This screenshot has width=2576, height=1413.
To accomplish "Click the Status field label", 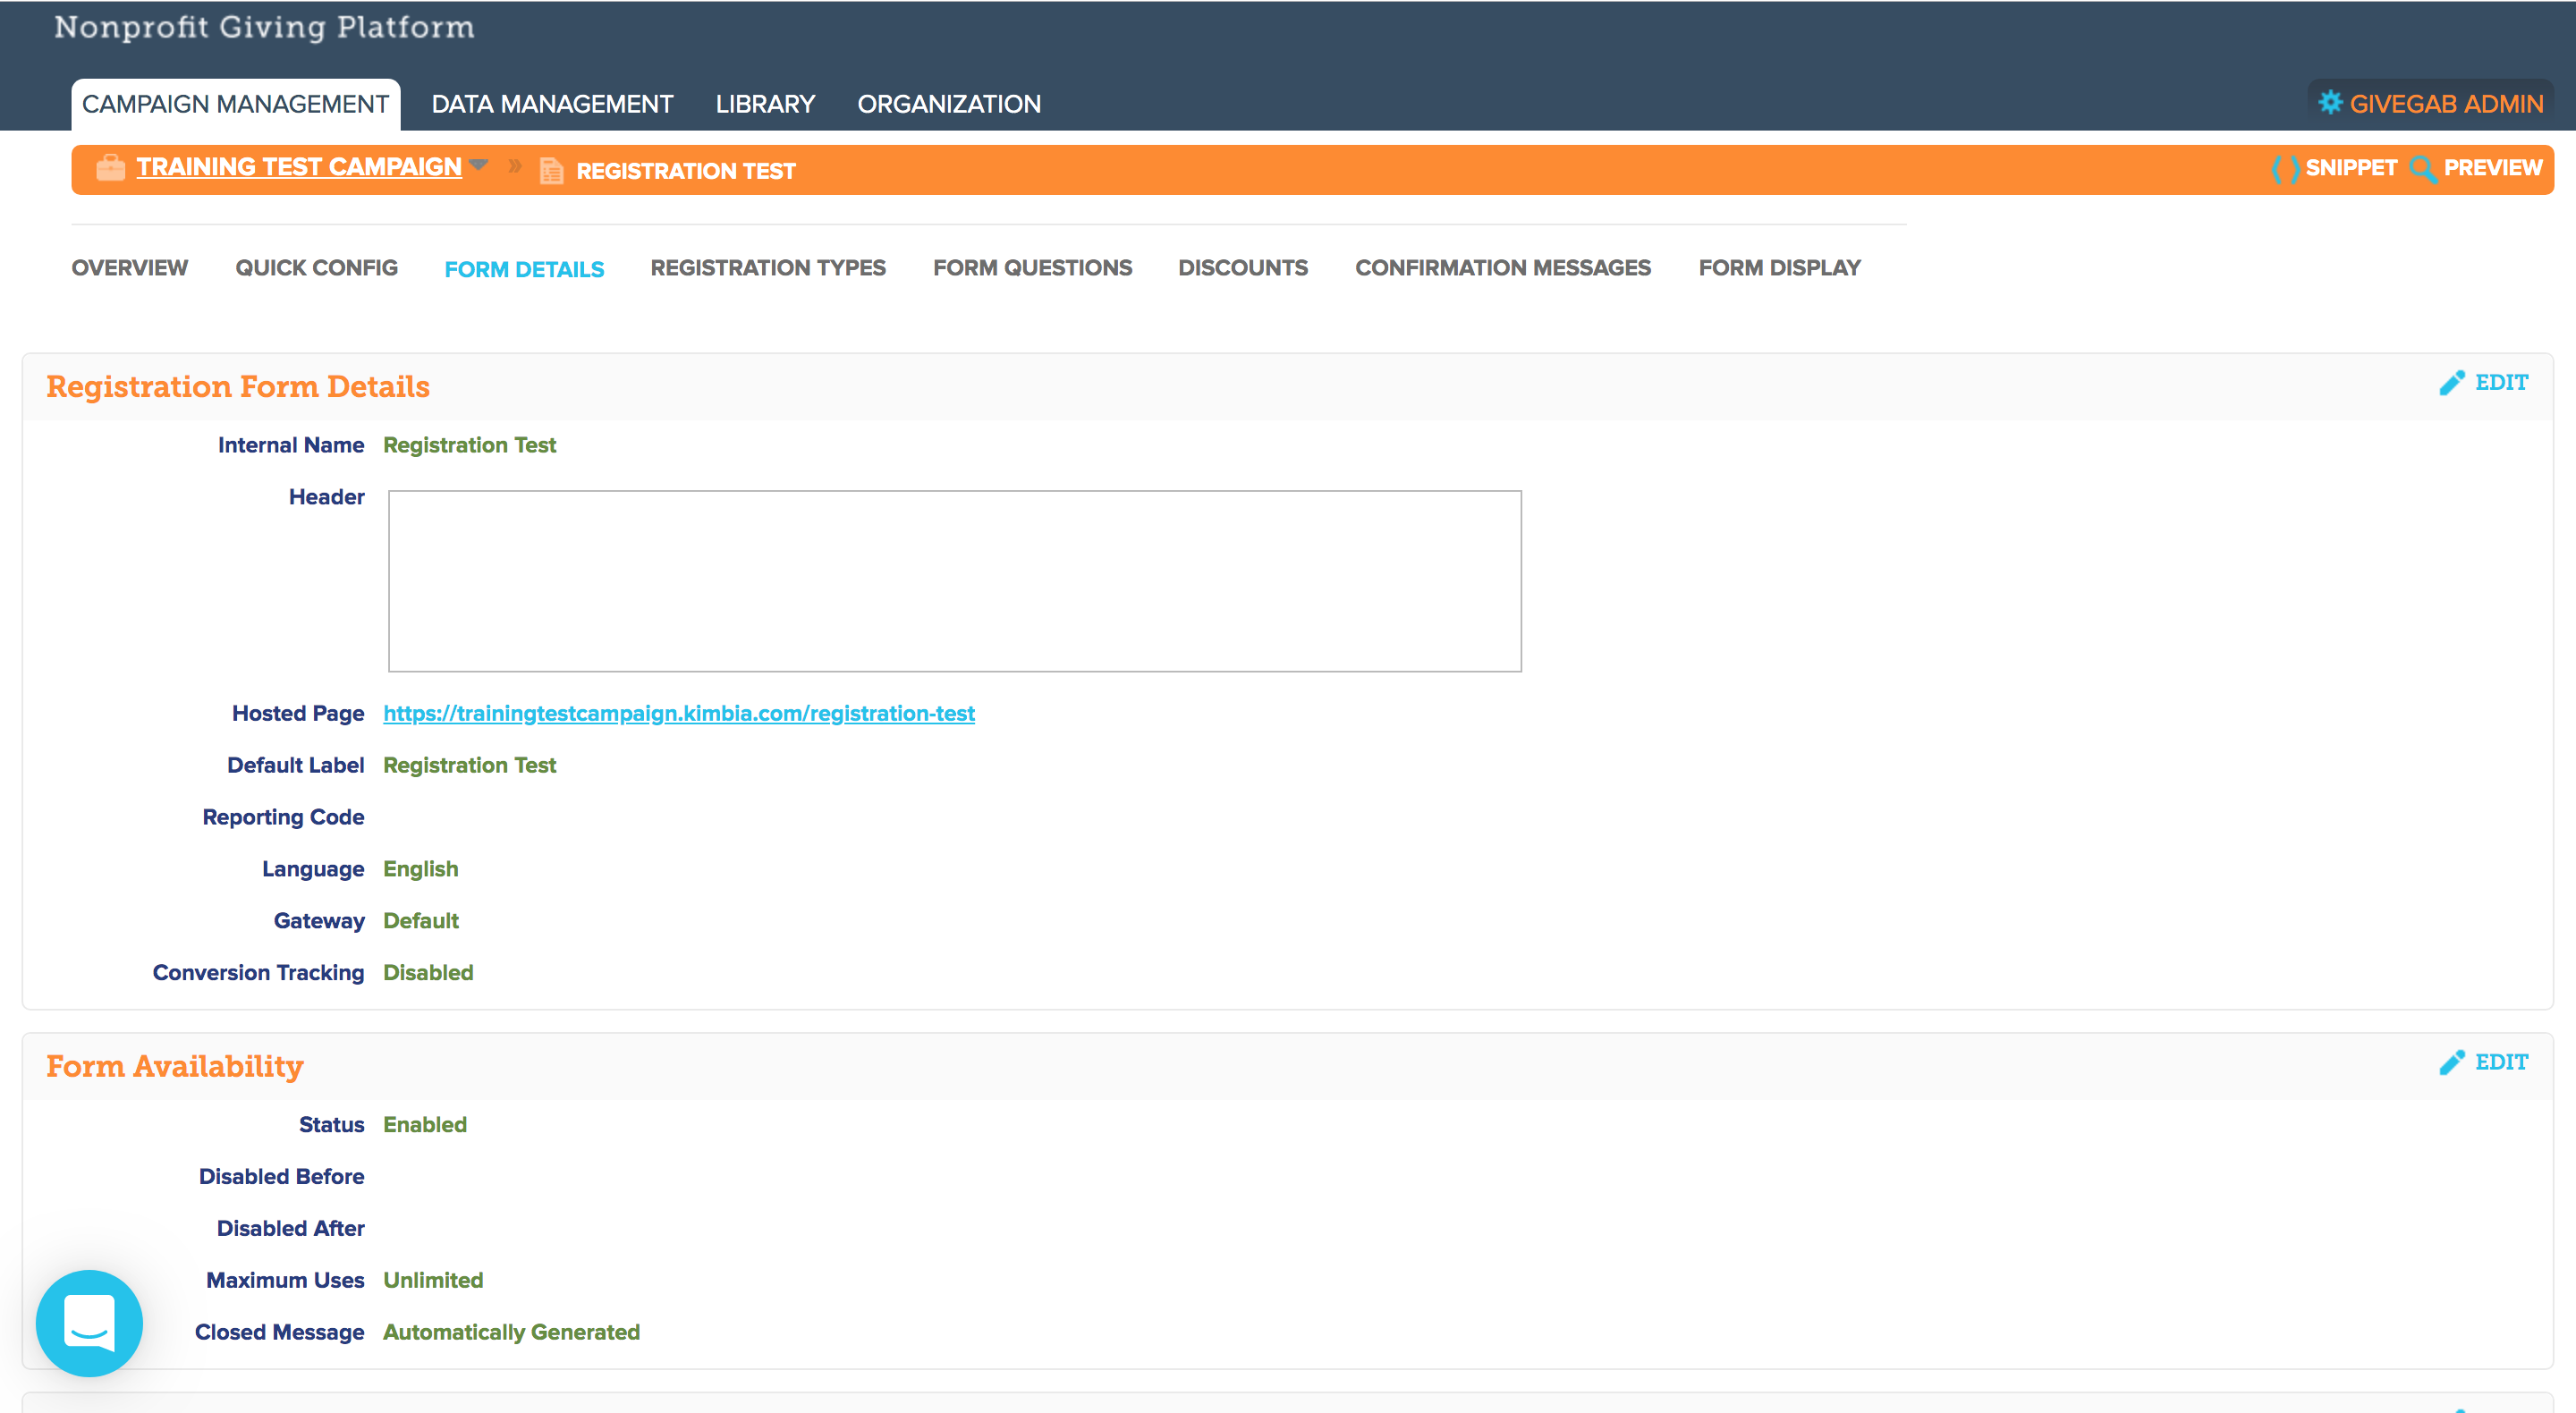I will (331, 1125).
